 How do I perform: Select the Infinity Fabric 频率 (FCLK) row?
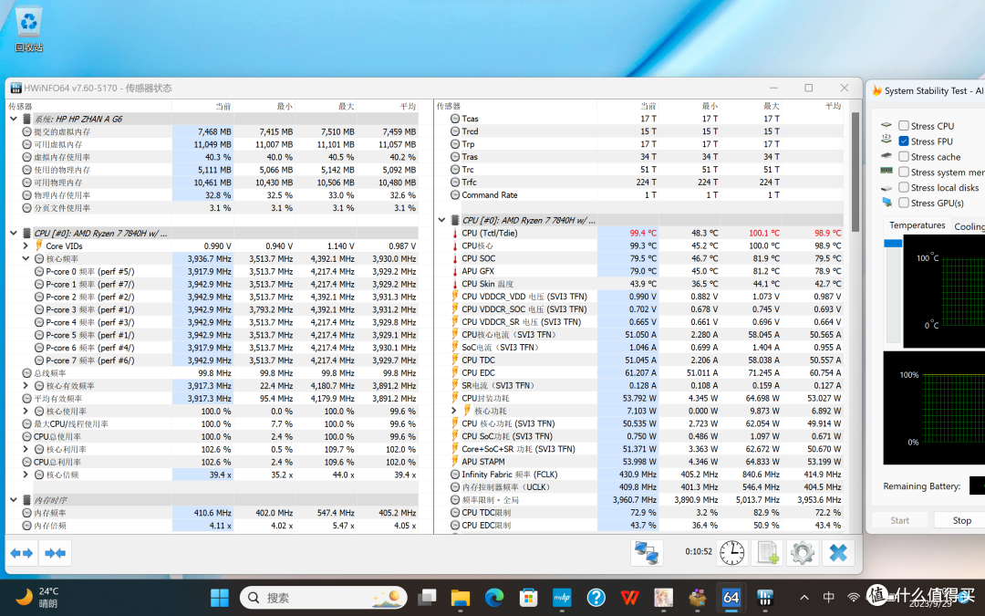[638, 475]
